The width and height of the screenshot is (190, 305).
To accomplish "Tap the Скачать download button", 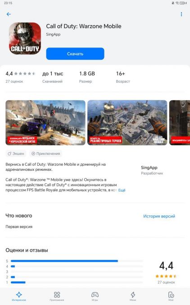I will click(75, 54).
